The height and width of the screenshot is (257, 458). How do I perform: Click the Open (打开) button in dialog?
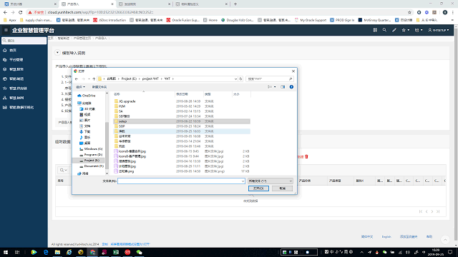point(258,188)
